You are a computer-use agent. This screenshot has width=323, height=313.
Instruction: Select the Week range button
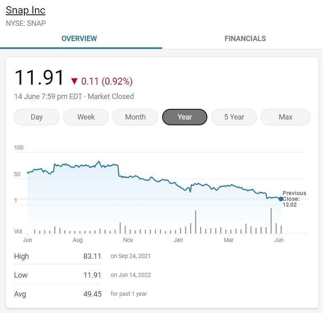click(x=86, y=117)
